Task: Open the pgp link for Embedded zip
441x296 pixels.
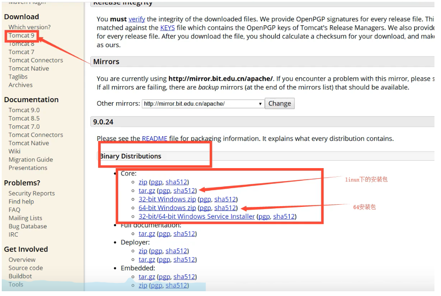Action: click(x=156, y=286)
